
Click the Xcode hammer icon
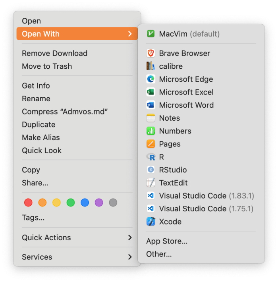pos(151,222)
